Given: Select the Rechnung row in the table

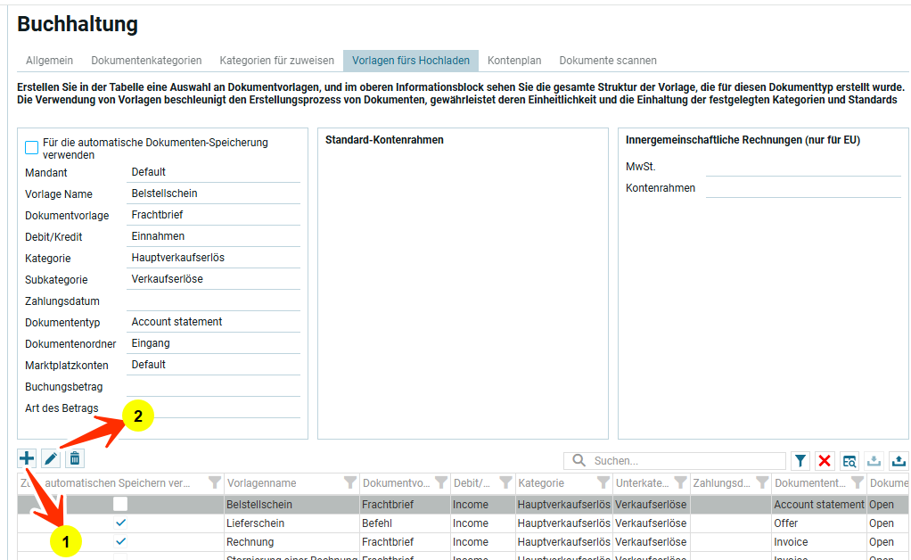Looking at the screenshot, I should [292, 542].
